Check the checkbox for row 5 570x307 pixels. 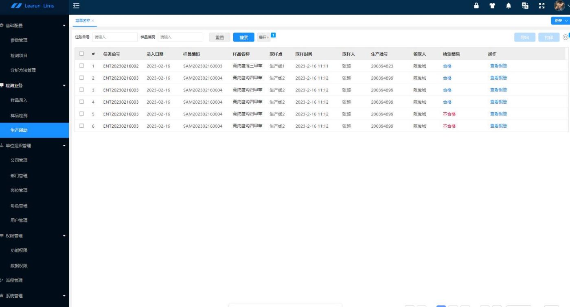(x=82, y=114)
